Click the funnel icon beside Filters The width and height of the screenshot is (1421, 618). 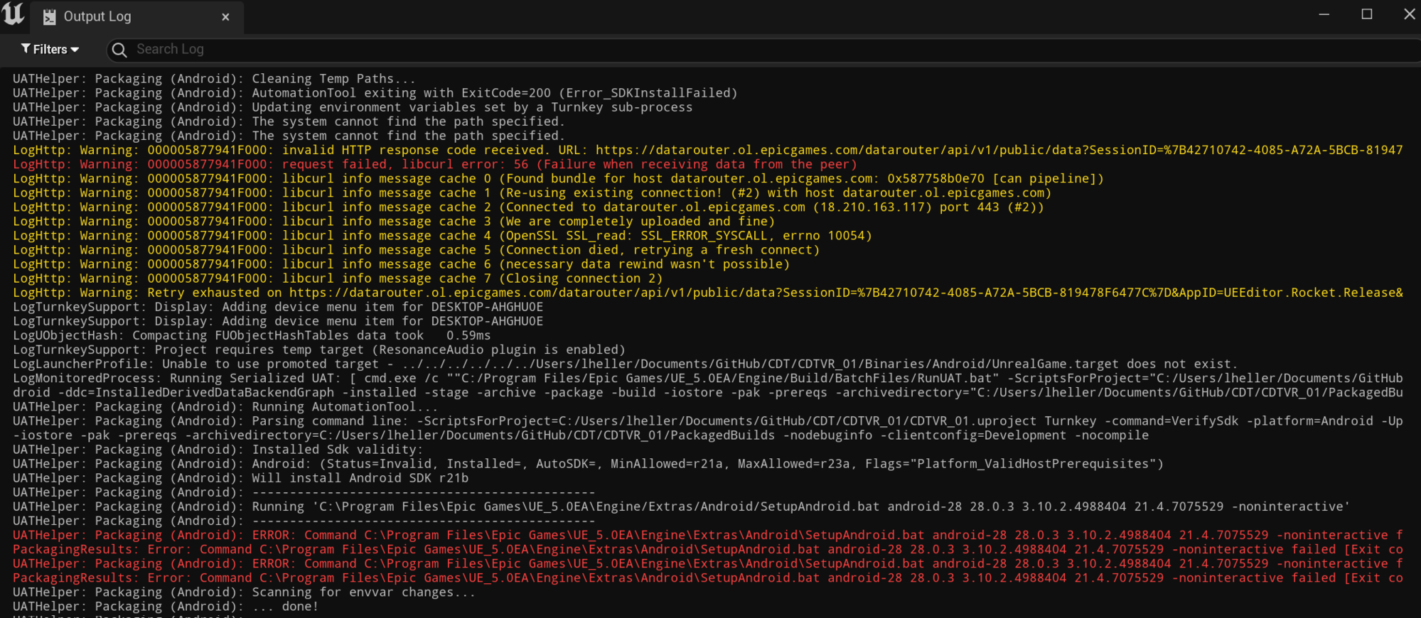point(26,49)
